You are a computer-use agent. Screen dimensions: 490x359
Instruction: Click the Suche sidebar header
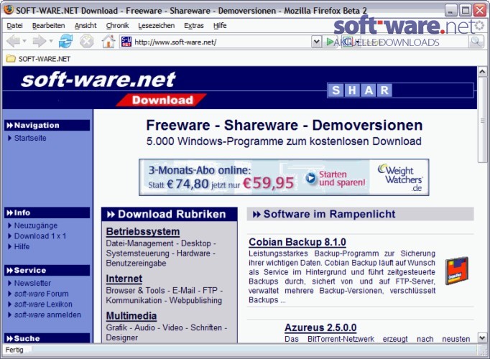pos(47,338)
